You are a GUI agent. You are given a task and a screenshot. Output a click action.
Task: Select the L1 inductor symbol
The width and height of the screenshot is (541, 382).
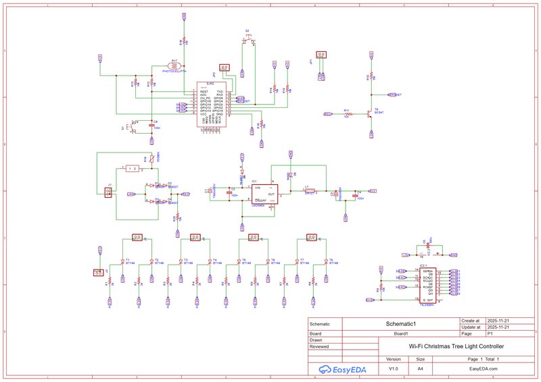point(310,190)
